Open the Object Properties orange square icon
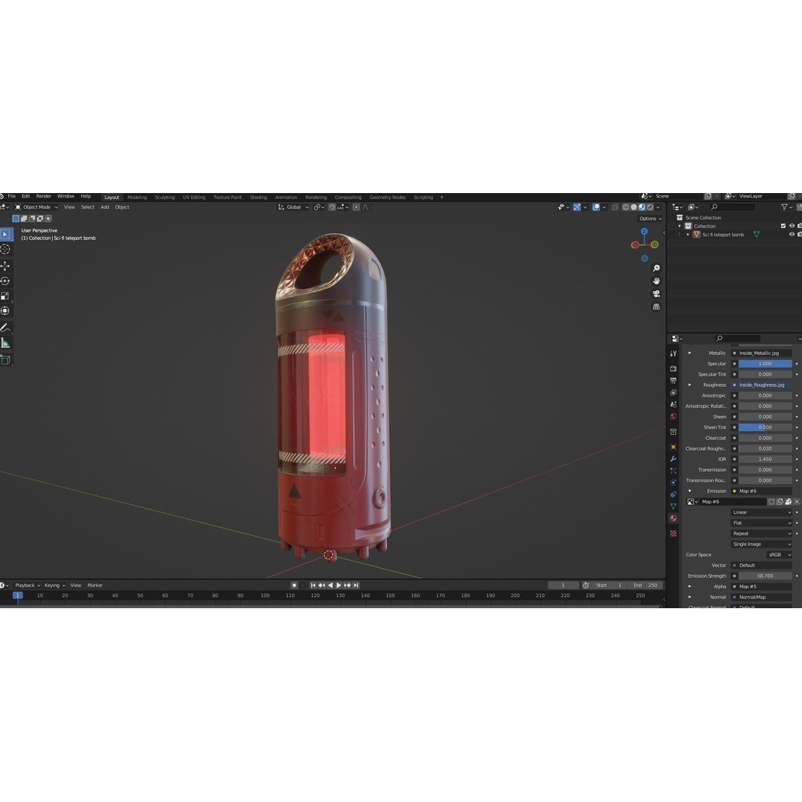This screenshot has width=802, height=802. tap(673, 446)
